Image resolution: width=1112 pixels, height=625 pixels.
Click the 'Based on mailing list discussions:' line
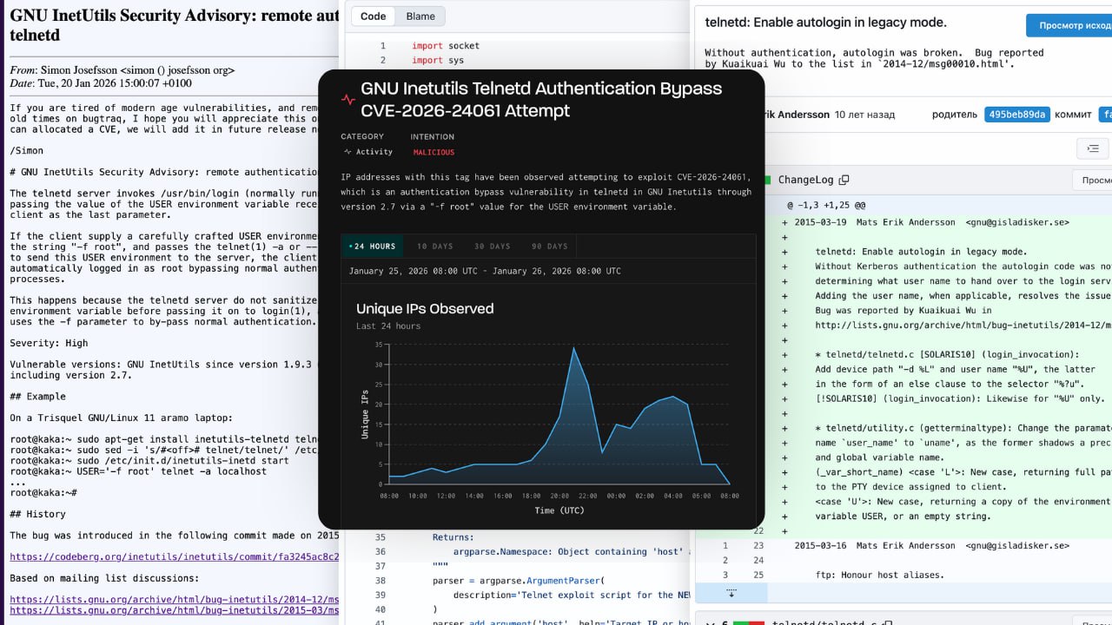[104, 578]
